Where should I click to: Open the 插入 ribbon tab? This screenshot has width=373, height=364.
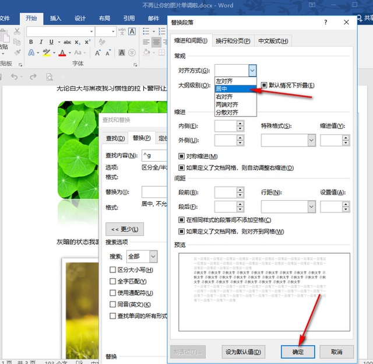pos(55,18)
